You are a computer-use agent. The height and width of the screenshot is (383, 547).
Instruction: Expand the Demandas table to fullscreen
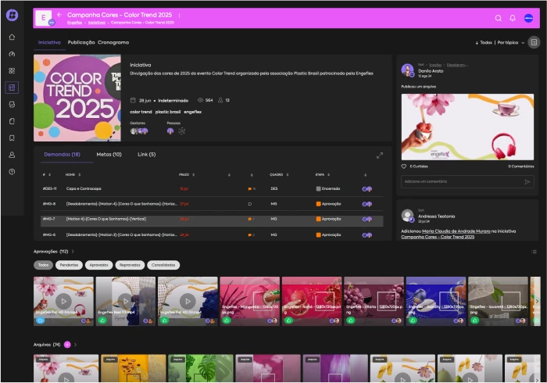380,155
